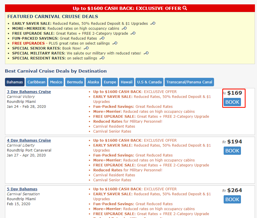Click MORE=MERRIER in featured deals list

click(x=29, y=29)
